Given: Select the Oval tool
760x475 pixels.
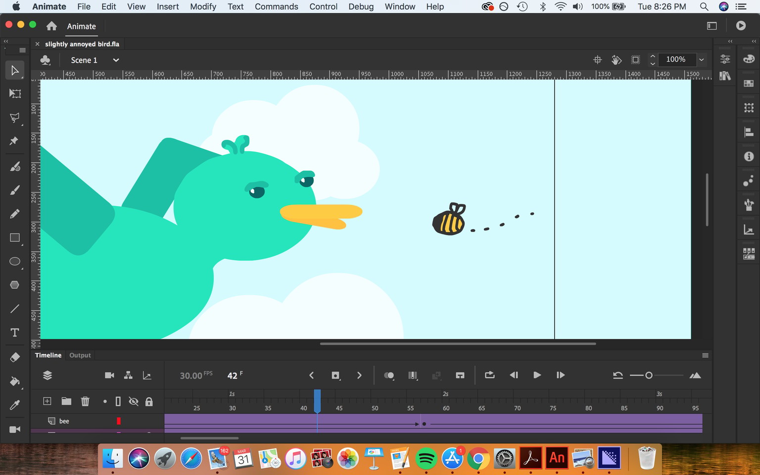Looking at the screenshot, I should coord(15,261).
